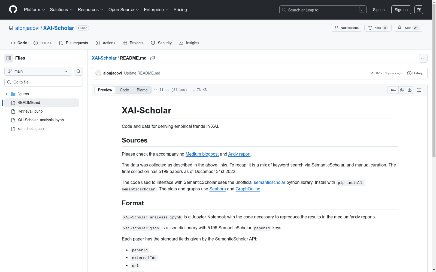Open the main branch selector dropdown
The width and height of the screenshot is (436, 272).
click(x=38, y=71)
